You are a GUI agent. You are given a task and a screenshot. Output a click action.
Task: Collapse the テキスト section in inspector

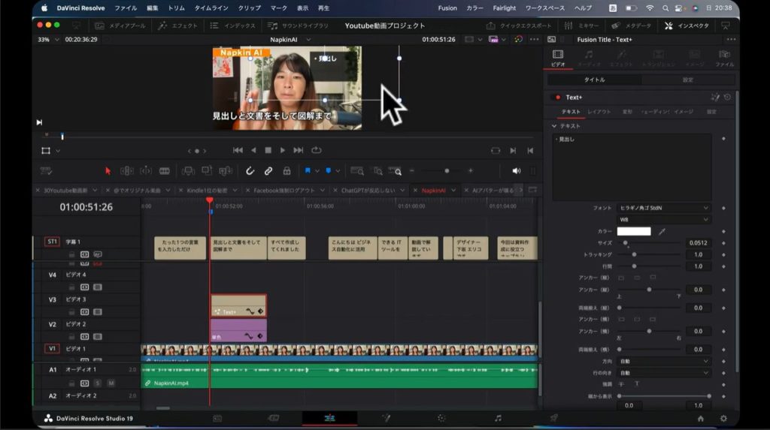tap(554, 126)
